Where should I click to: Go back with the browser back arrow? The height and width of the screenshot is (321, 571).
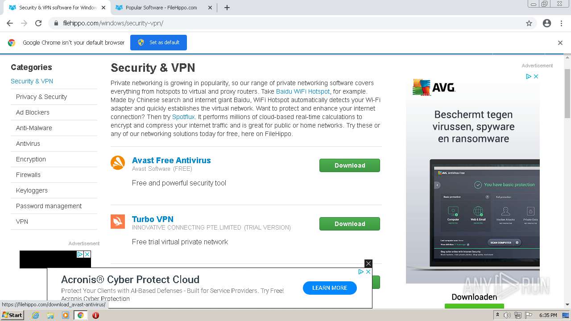(10, 23)
